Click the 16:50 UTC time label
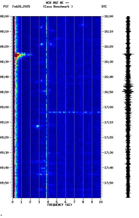The height and width of the screenshot is (218, 139). point(109,92)
